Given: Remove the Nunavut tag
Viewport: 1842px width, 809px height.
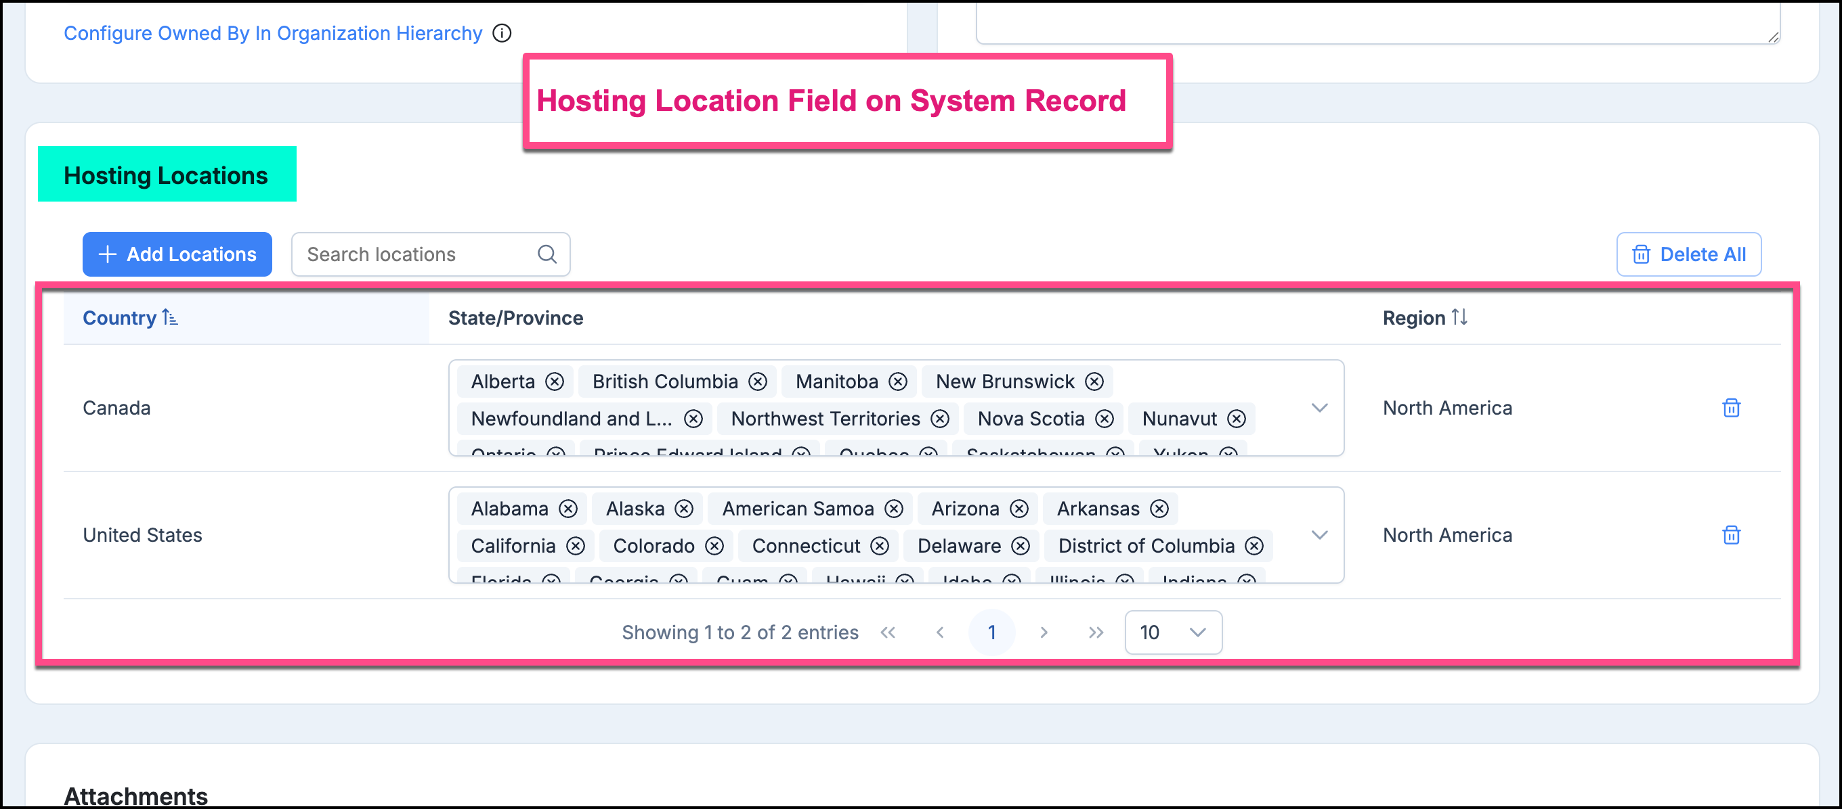Looking at the screenshot, I should (1237, 419).
